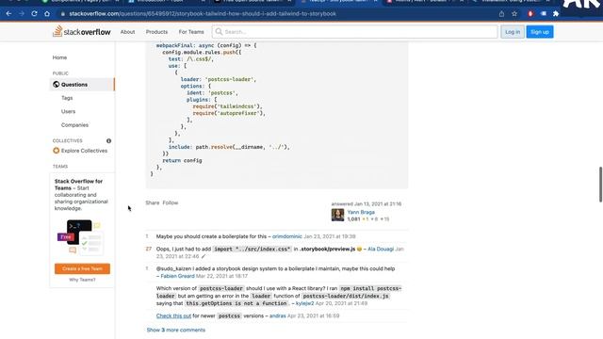
Task: Open the blue extension icon beside red one
Action: point(543,14)
